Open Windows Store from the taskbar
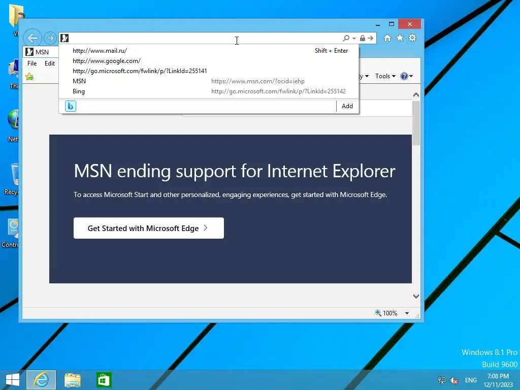 point(104,380)
